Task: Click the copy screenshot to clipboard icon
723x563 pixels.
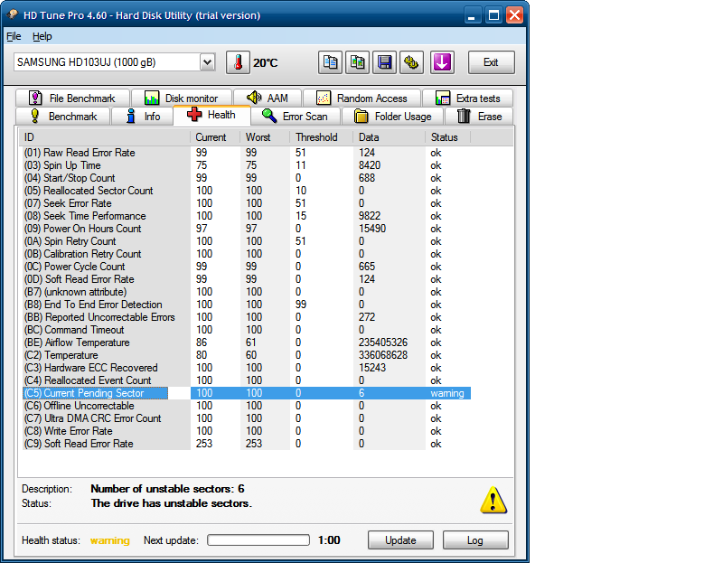Action: (x=357, y=62)
